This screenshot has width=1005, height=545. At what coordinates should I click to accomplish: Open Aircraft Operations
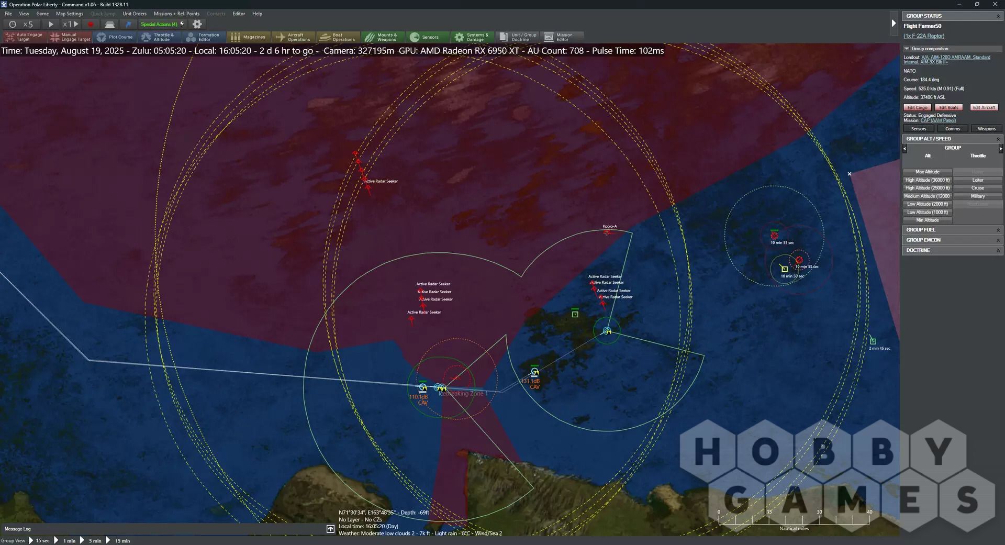293,37
